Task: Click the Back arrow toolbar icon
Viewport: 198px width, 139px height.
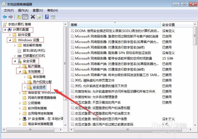Action: (5, 17)
